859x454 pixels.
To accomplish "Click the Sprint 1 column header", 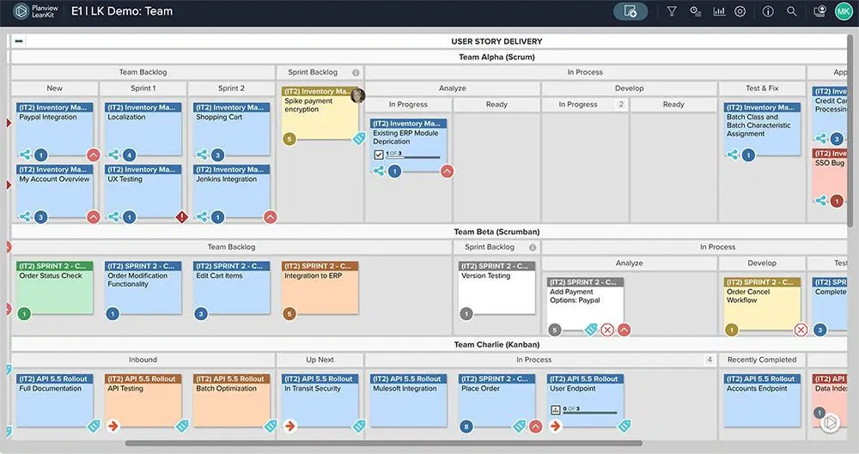I will pyautogui.click(x=143, y=88).
